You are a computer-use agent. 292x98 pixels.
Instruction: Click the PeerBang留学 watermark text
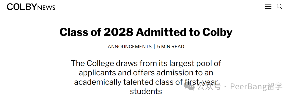256,87
